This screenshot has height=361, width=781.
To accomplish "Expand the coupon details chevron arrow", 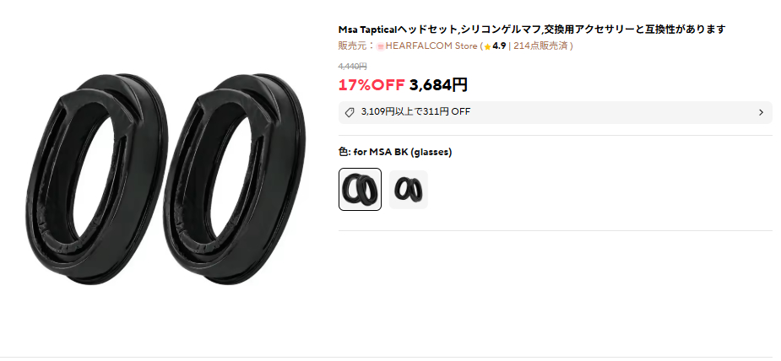I will [761, 112].
